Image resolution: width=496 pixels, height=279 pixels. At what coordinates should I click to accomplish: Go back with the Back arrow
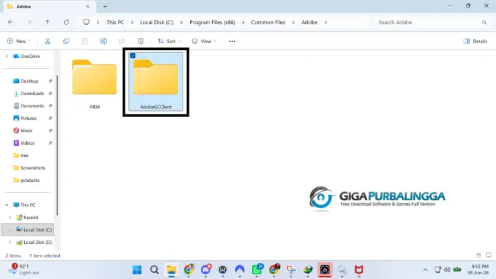(x=10, y=22)
